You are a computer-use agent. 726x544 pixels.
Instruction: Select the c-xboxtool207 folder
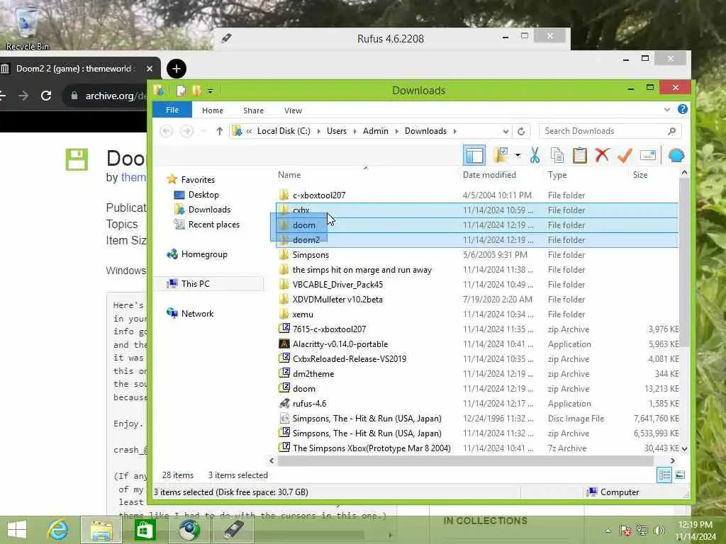click(319, 195)
